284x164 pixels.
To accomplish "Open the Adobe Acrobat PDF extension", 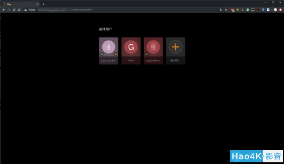I will click(x=258, y=10).
